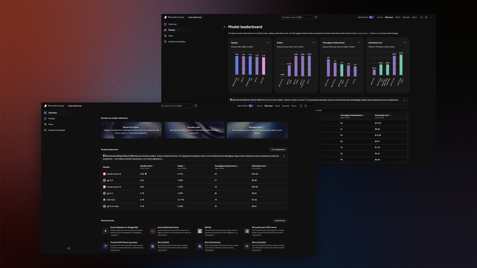The height and width of the screenshot is (268, 477).
Task: Open the Direct from Azure collection card
Action: [131, 130]
